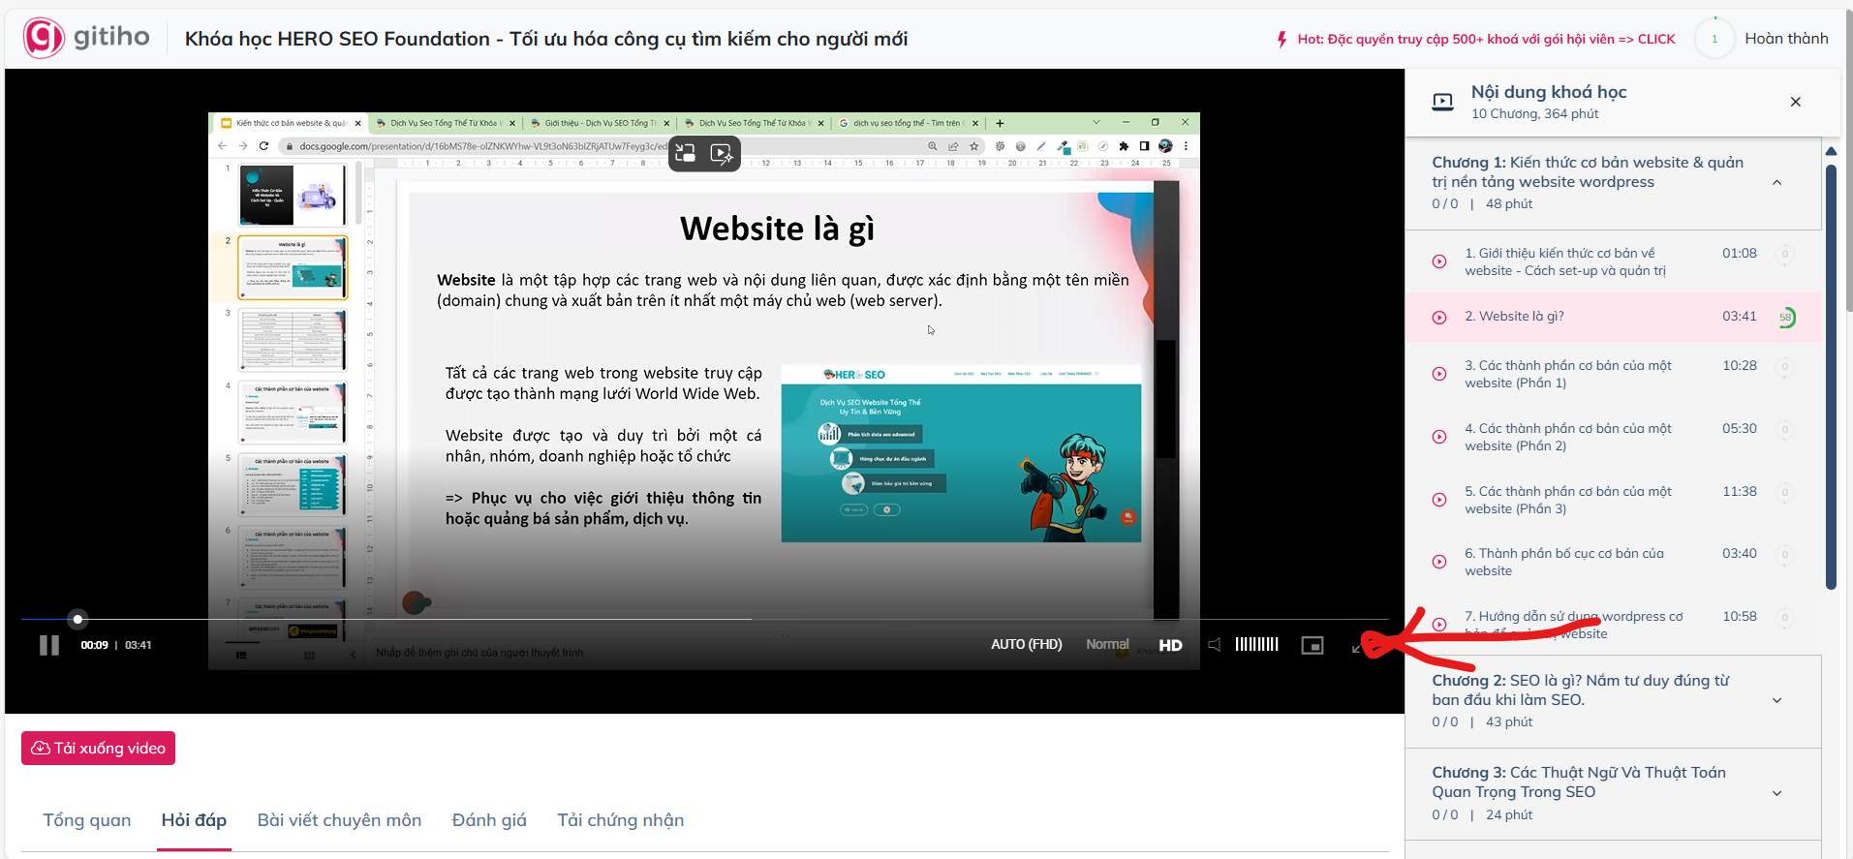1853x859 pixels.
Task: Click the Hoàn thành label
Action: (1786, 39)
